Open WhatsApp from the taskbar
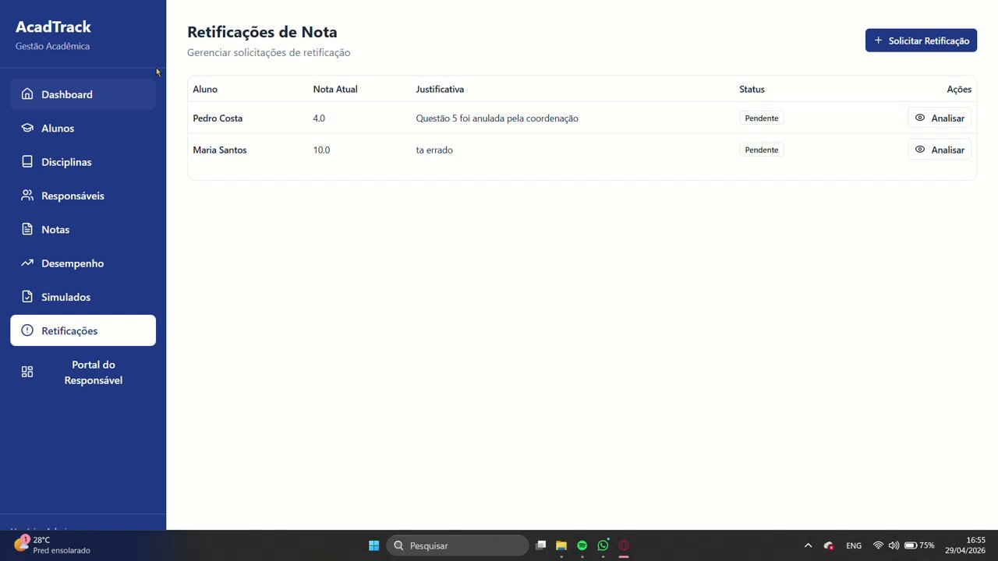Image resolution: width=998 pixels, height=561 pixels. 603,545
